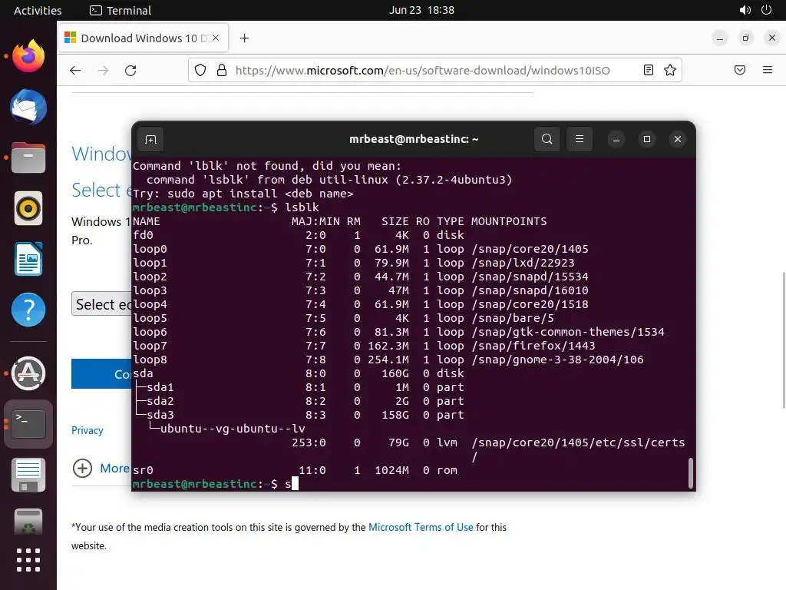The width and height of the screenshot is (786, 590).
Task: Click the /snap/firefox/1443 mountpoint text
Action: coord(533,346)
